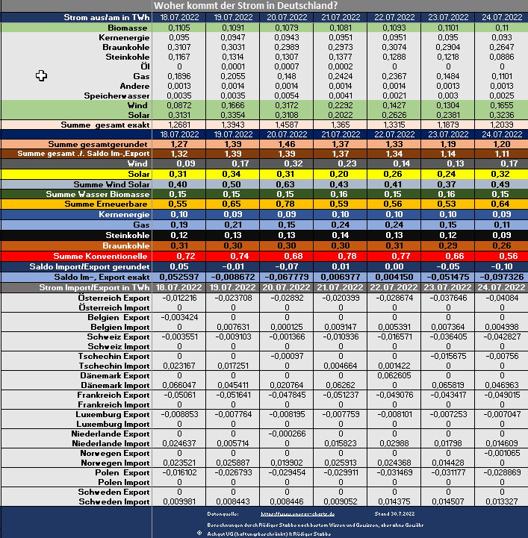
Task: Click the 'Schweden Import' value for 24.07.2022
Action: pyautogui.click(x=500, y=502)
